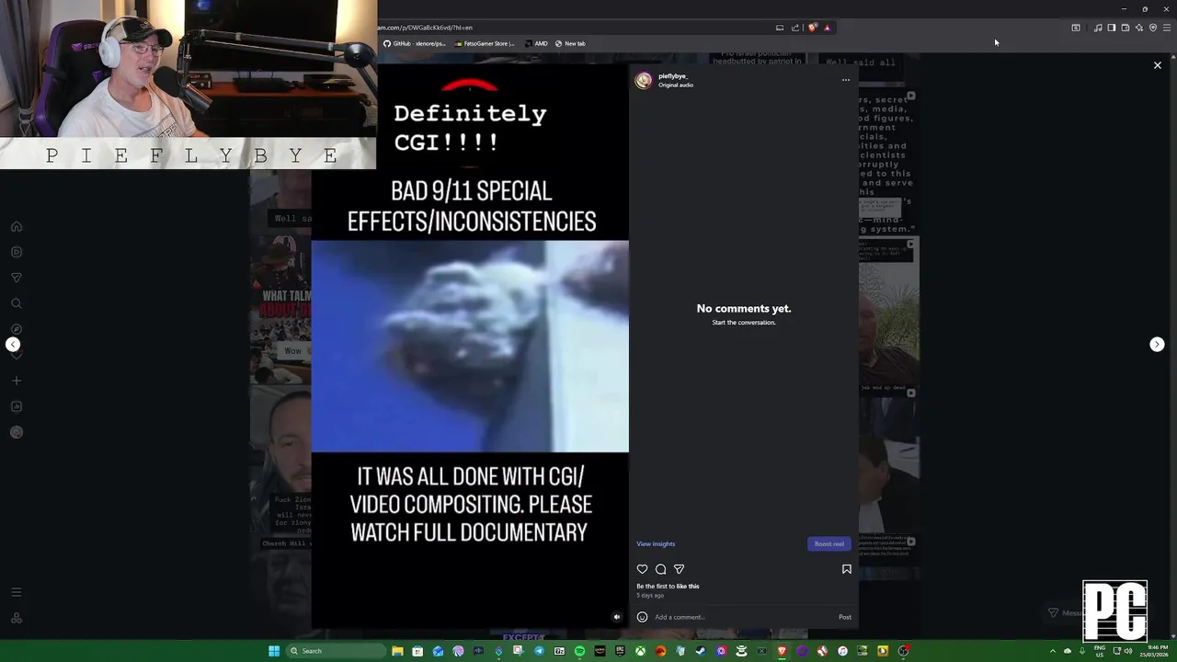Open emoji picker beside the comment field
This screenshot has height=662, width=1177.
642,617
